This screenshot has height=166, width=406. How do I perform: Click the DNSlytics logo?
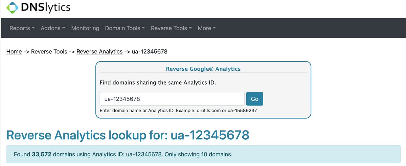[x=39, y=7]
